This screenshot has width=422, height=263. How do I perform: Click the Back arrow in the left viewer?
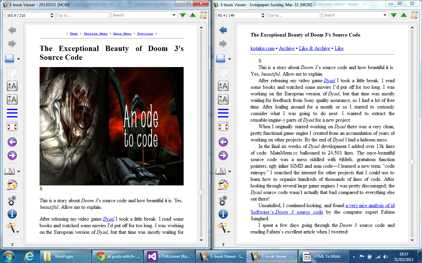coord(12,30)
